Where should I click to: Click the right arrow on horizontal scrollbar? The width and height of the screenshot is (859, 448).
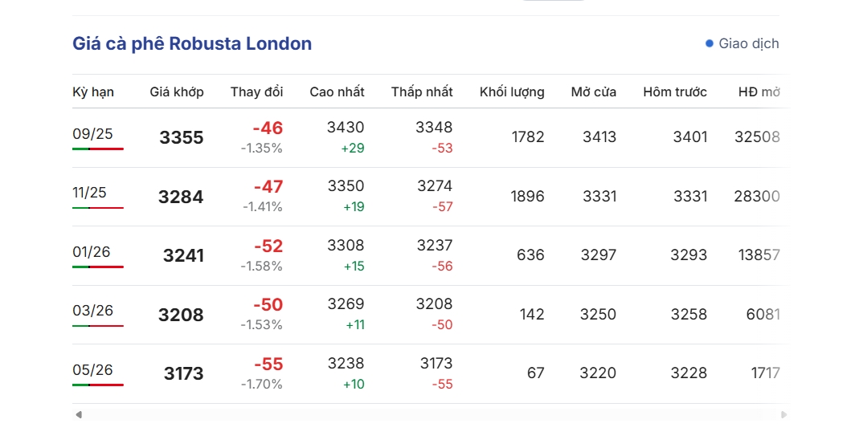tap(784, 414)
